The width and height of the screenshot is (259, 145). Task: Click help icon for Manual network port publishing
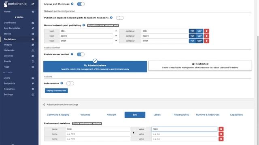84,25
